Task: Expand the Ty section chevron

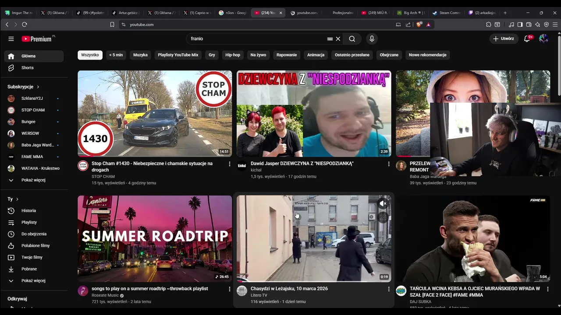Action: (x=17, y=199)
